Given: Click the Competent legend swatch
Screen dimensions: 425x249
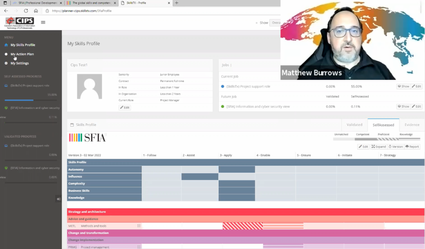Looking at the screenshot, I should [x=366, y=139].
